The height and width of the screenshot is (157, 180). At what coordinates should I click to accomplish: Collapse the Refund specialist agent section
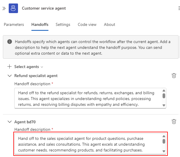coord(10,76)
